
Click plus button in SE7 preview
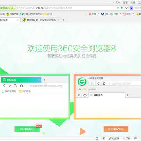pos(128,95)
